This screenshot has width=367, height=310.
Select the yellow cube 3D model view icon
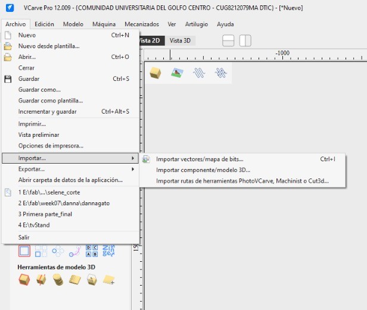155,73
